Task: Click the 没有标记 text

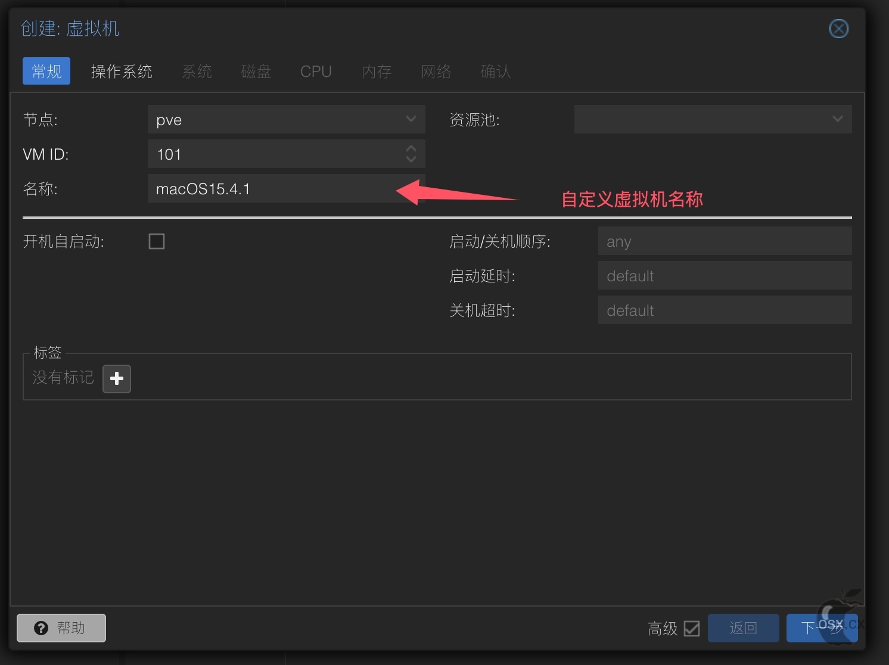Action: click(x=63, y=377)
